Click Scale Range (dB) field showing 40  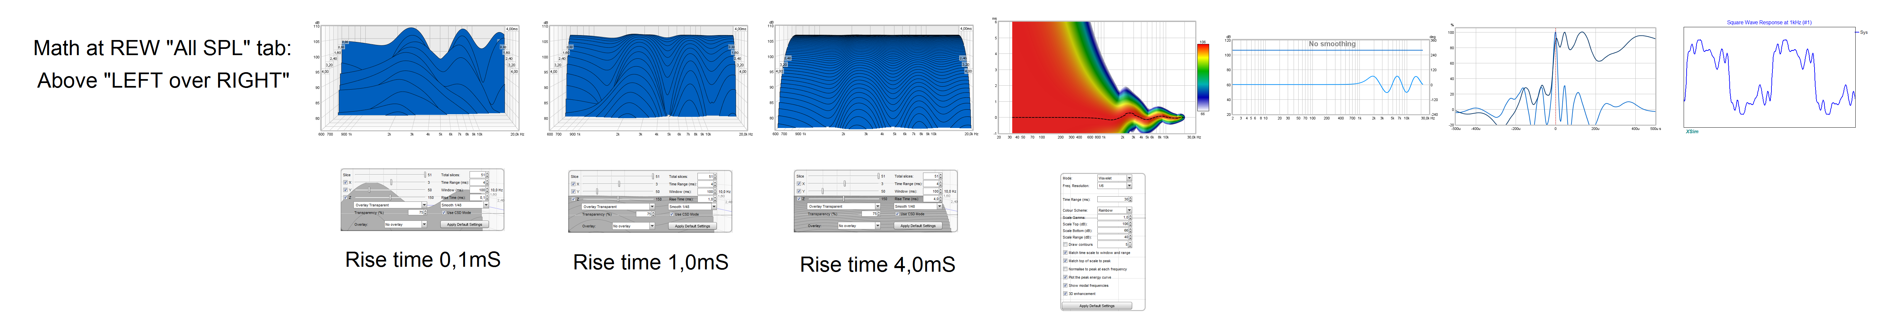click(1115, 237)
